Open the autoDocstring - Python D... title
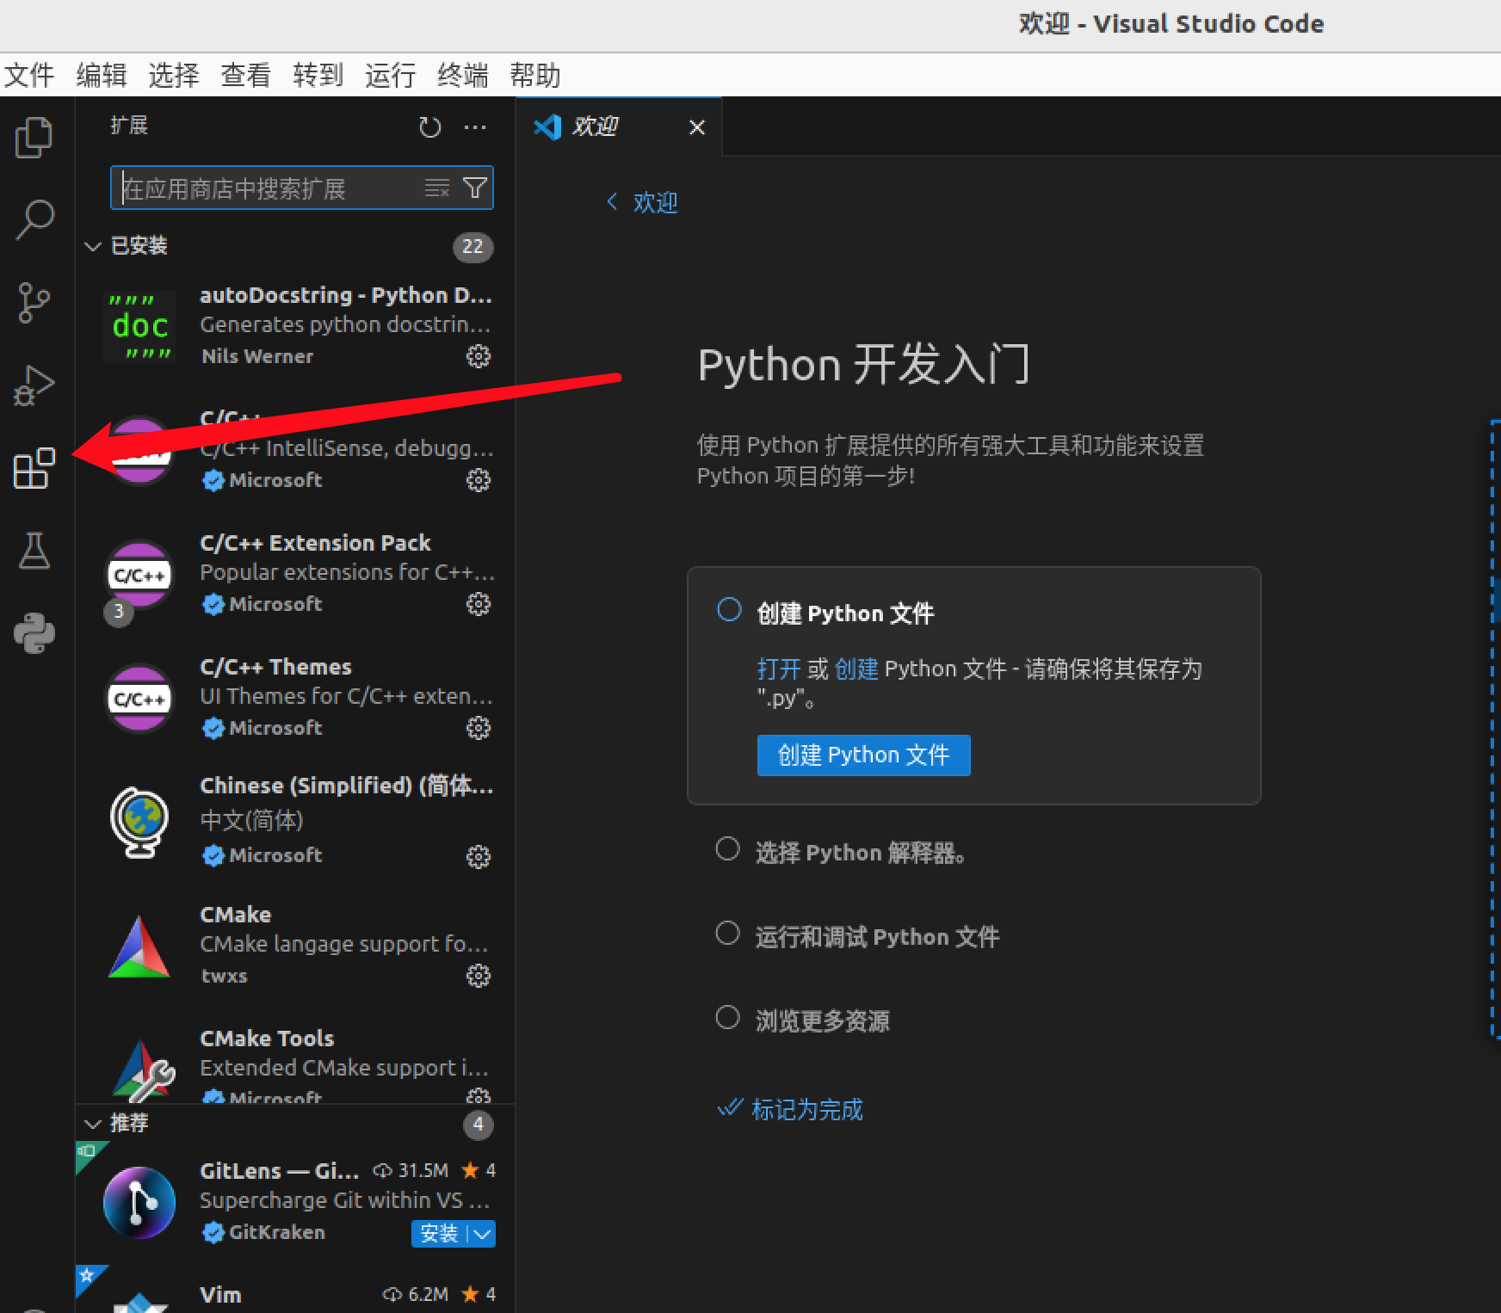Screen dimensions: 1501x1313 pyautogui.click(x=346, y=295)
